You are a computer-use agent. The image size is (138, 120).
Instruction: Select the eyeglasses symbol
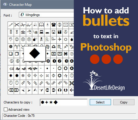pos(29,25)
